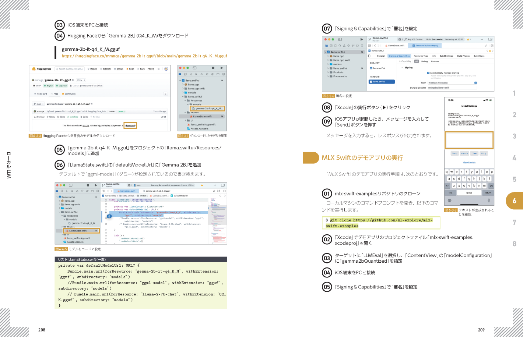Click the blame link in the Hugging Face file actions
Image resolution: width=523 pixels, height=337 pixels.
pyautogui.click(x=61, y=117)
